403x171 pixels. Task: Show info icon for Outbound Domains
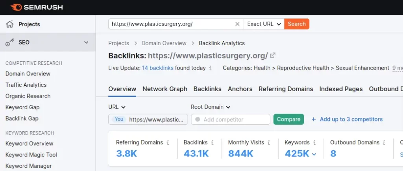coord(384,142)
